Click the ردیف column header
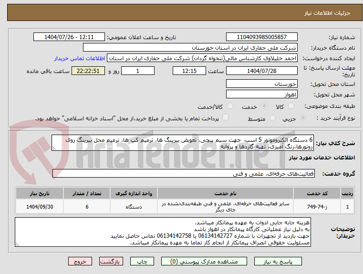This screenshot has width=363, height=274. pos(347,193)
